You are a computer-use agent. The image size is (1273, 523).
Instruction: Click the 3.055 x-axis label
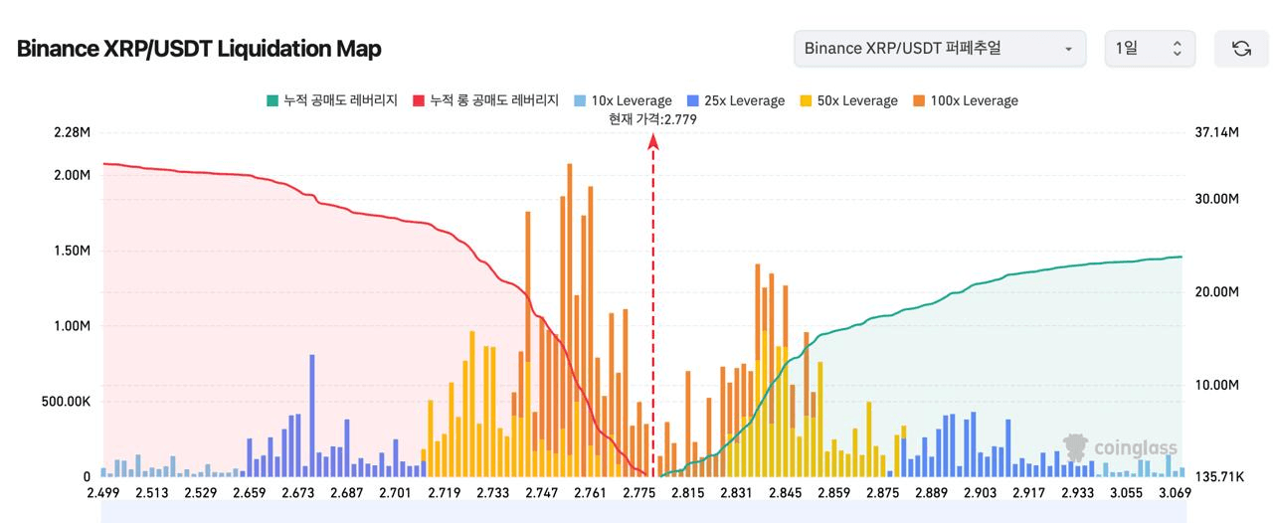1127,492
